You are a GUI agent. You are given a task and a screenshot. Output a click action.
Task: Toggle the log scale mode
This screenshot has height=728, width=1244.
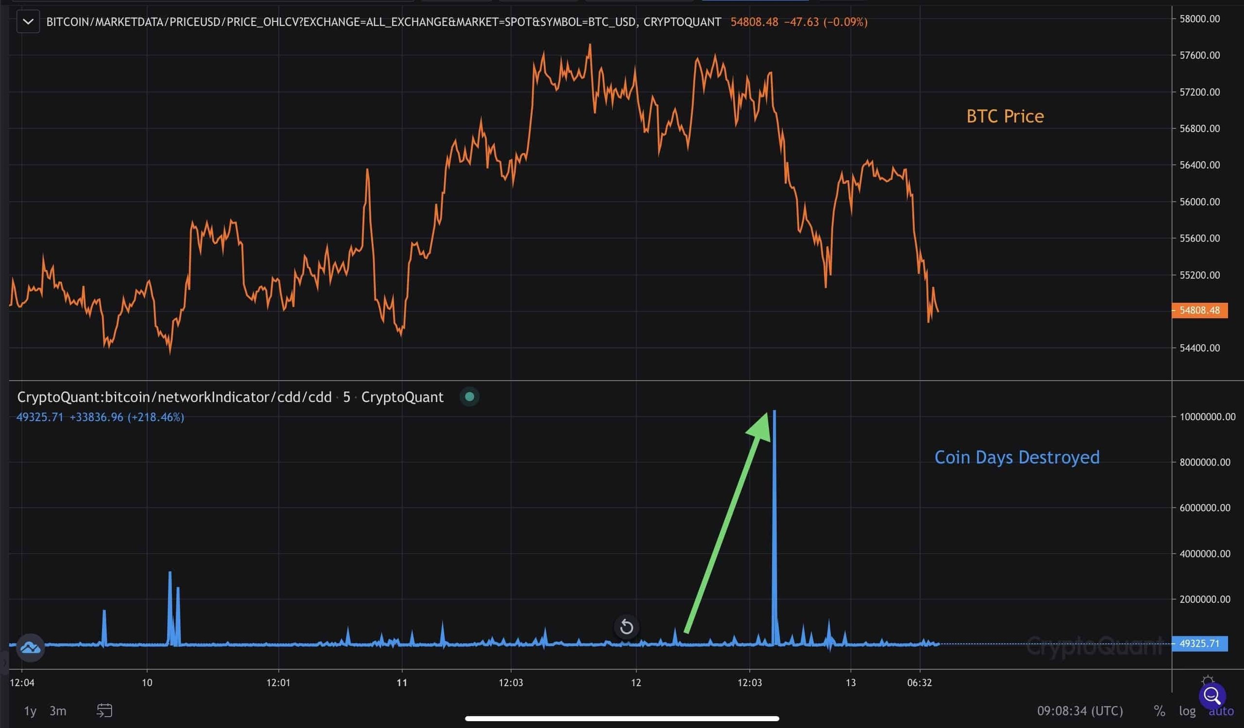[1187, 711]
